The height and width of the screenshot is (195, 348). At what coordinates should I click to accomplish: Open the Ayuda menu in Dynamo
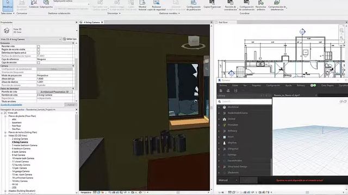click(x=288, y=86)
